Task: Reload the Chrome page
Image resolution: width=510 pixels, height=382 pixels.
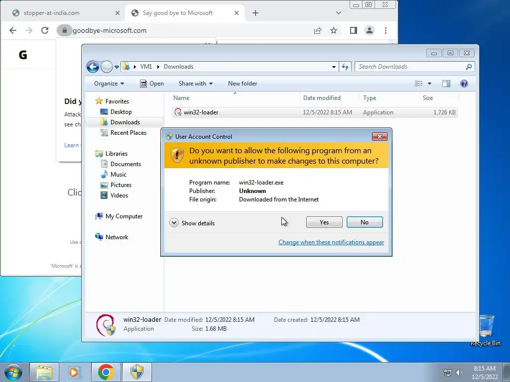Action: (45, 30)
